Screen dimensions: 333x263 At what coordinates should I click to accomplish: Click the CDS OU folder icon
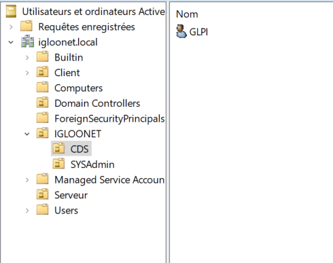(58, 149)
